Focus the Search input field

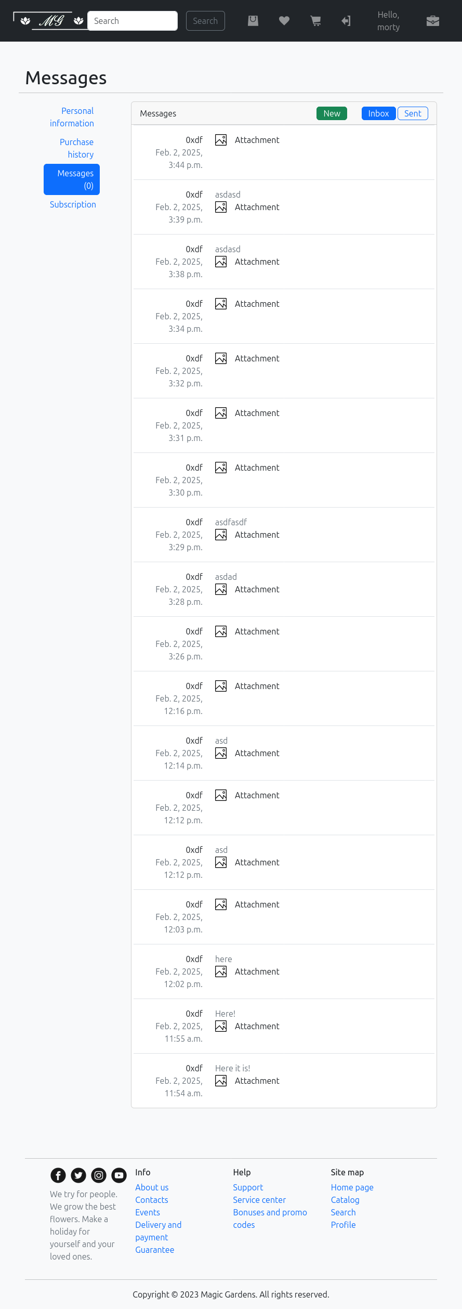coord(133,21)
